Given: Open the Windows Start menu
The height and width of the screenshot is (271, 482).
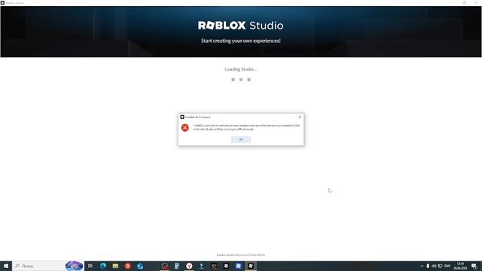Looking at the screenshot, I should coord(6,266).
